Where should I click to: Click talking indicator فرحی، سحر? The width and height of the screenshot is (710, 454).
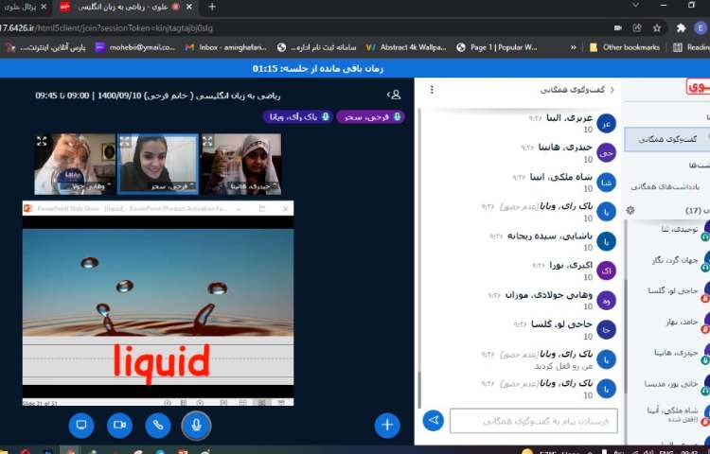tap(370, 116)
